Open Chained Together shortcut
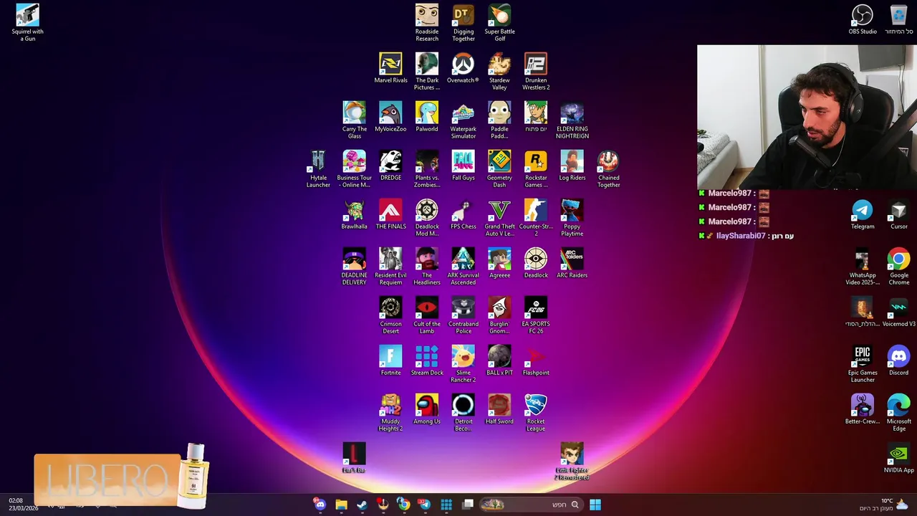917x516 pixels. click(x=608, y=168)
